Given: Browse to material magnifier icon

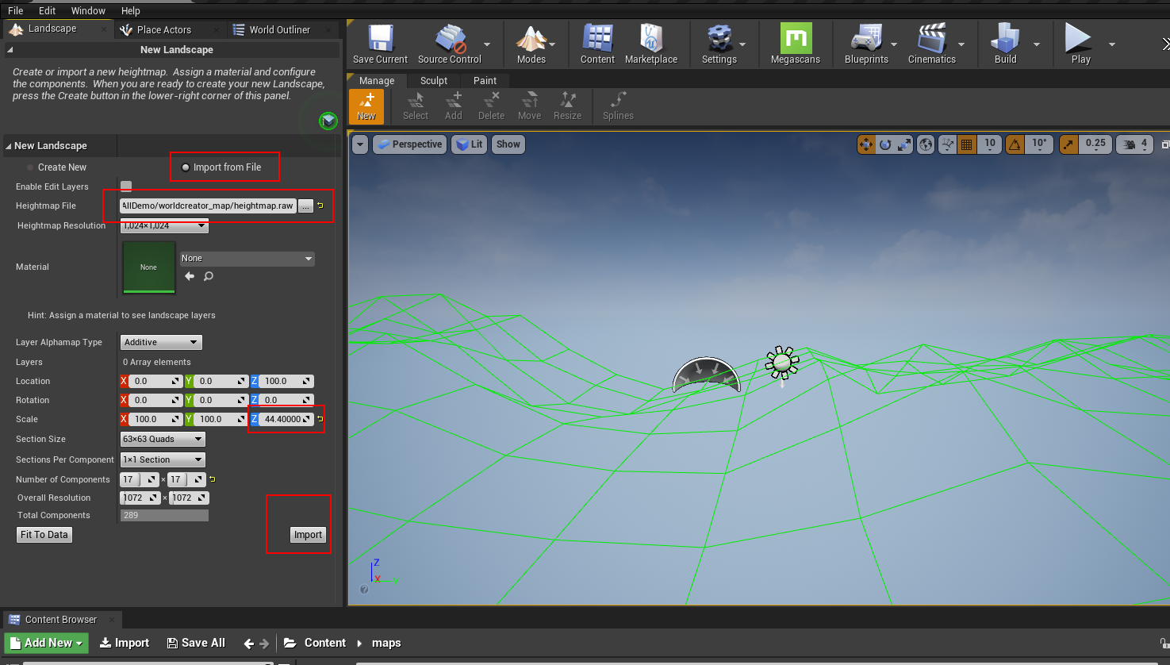Looking at the screenshot, I should tap(209, 276).
